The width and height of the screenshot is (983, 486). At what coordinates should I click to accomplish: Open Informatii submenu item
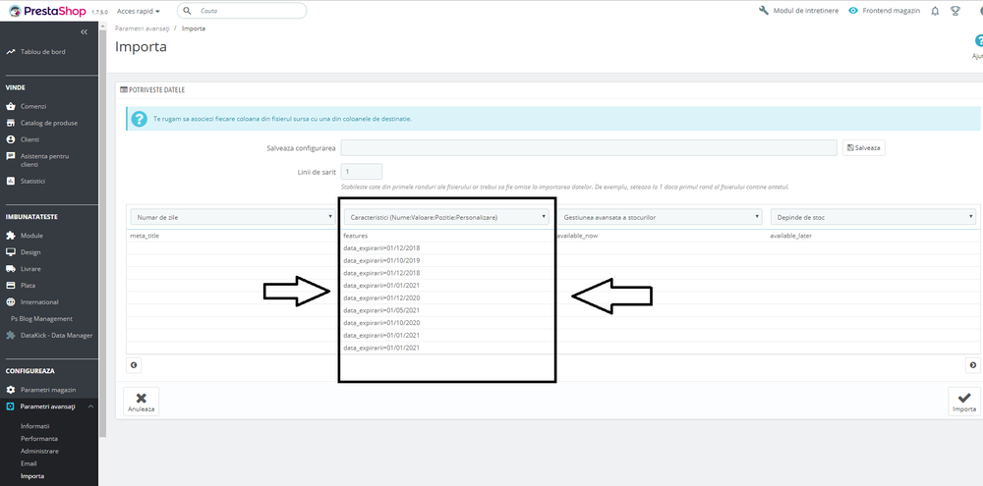click(x=35, y=426)
